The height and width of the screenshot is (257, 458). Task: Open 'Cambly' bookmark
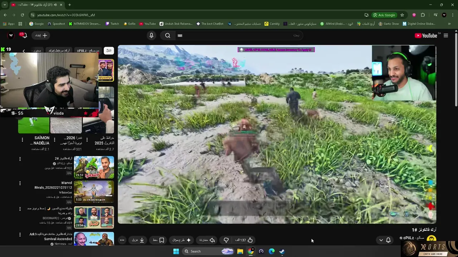pyautogui.click(x=272, y=24)
